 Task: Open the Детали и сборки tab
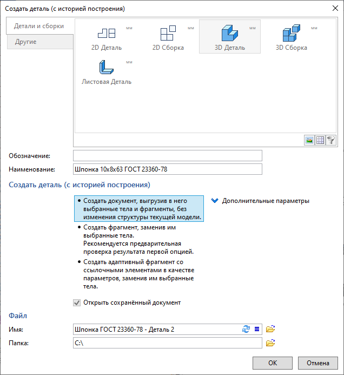click(38, 26)
